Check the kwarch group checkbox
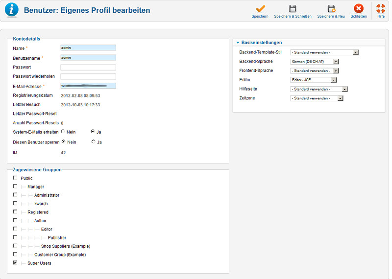Screen dimensions: 392x279 (15, 203)
